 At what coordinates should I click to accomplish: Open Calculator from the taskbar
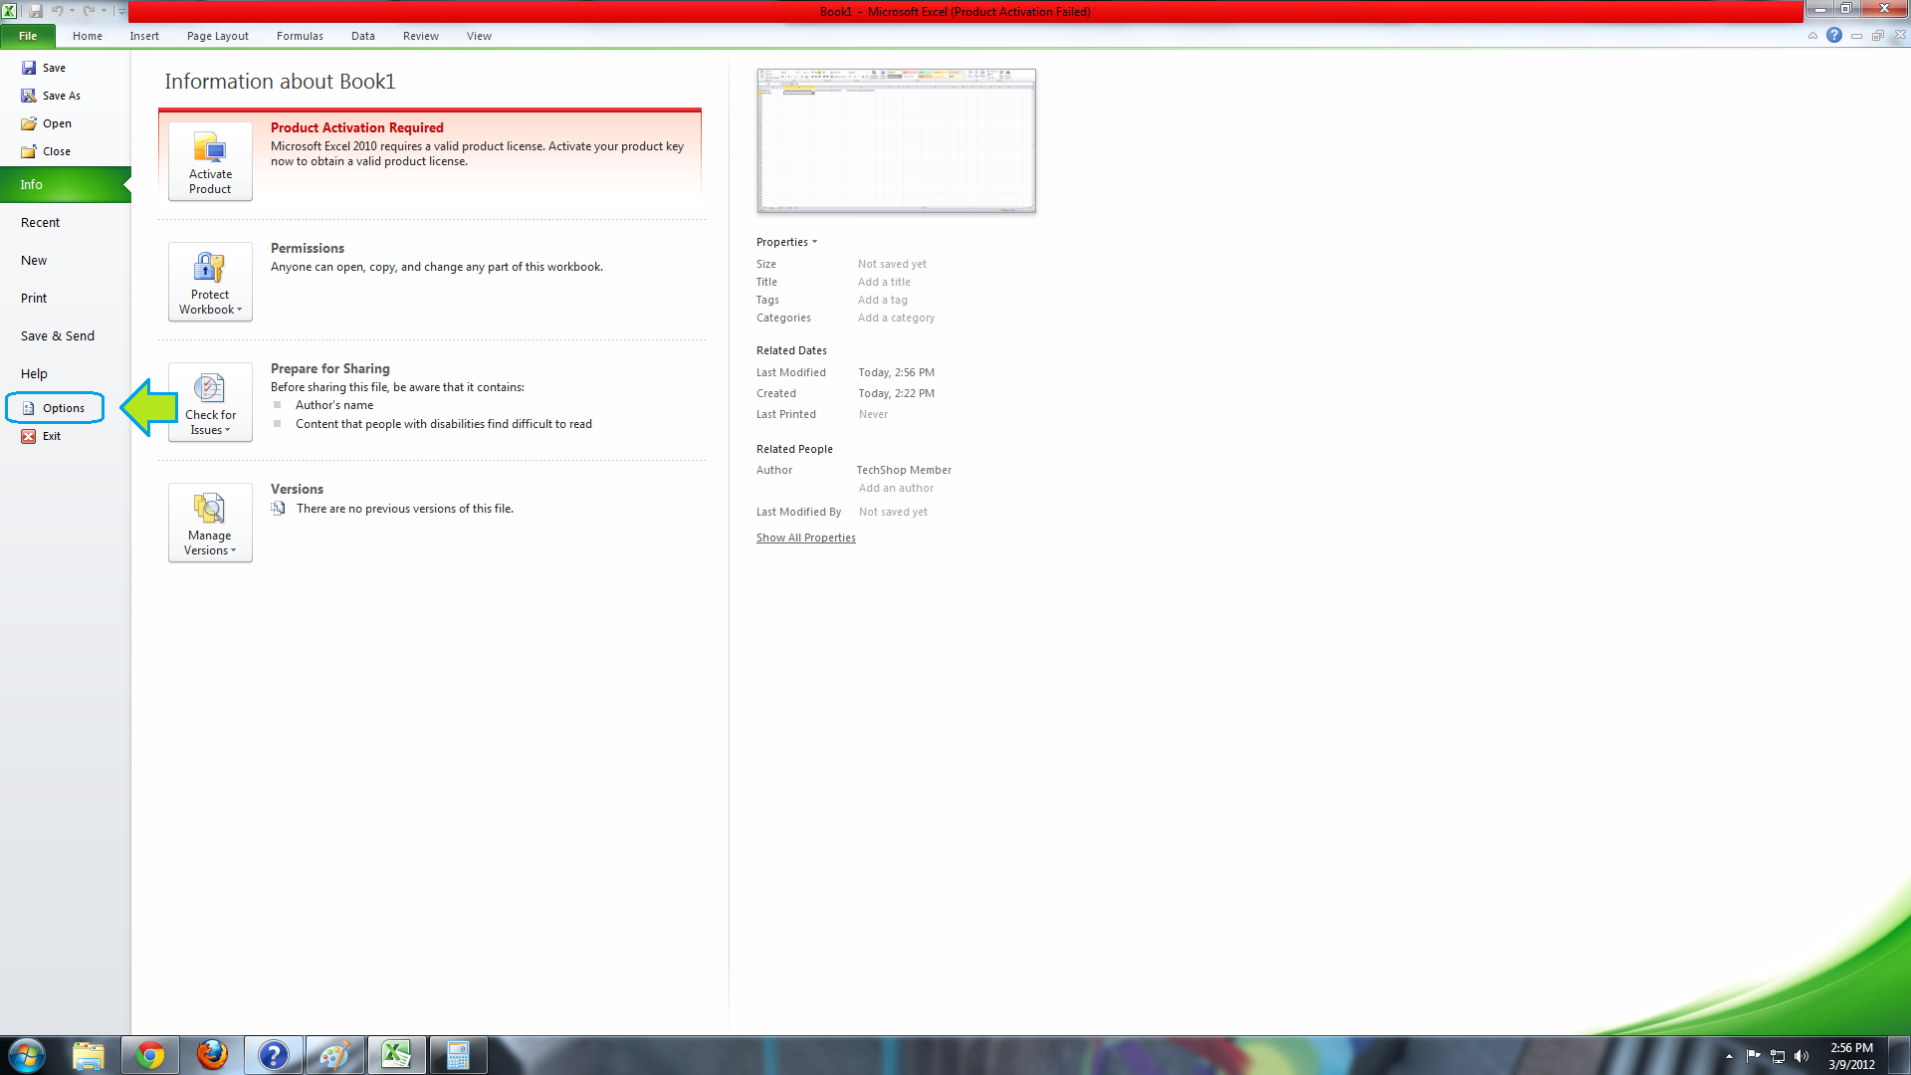(458, 1055)
